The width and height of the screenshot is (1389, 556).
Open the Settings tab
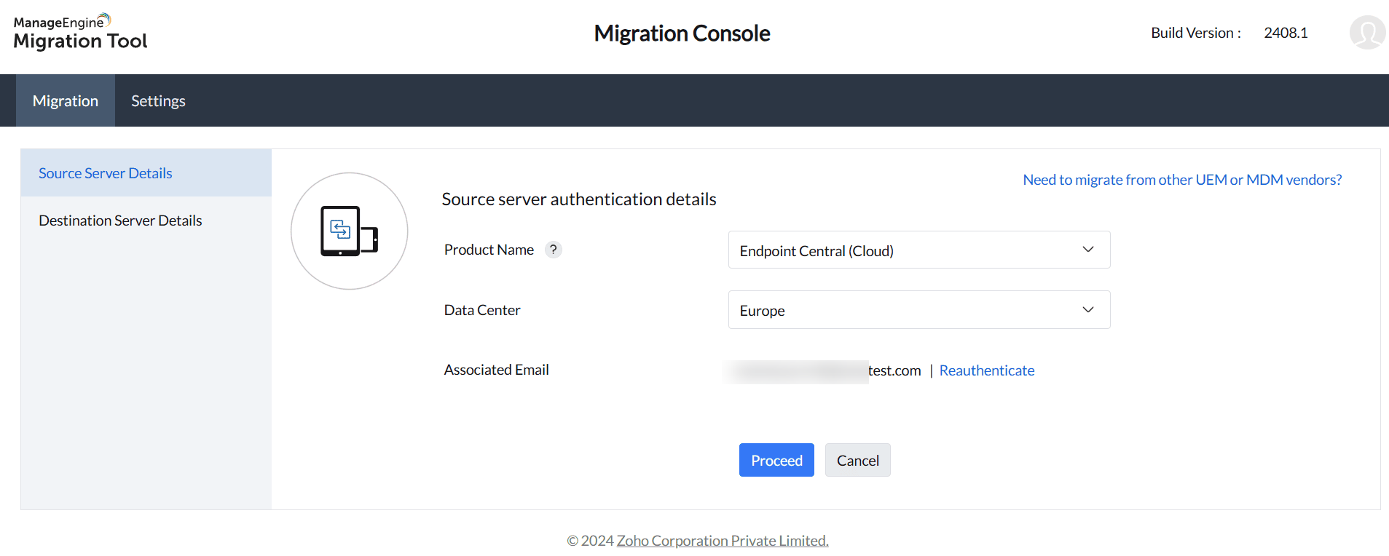[158, 101]
